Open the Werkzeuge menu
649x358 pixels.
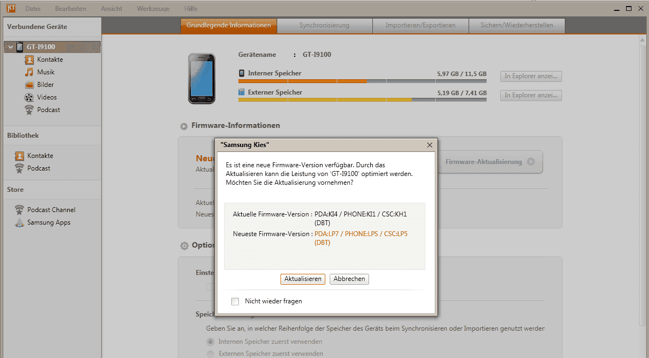point(153,9)
